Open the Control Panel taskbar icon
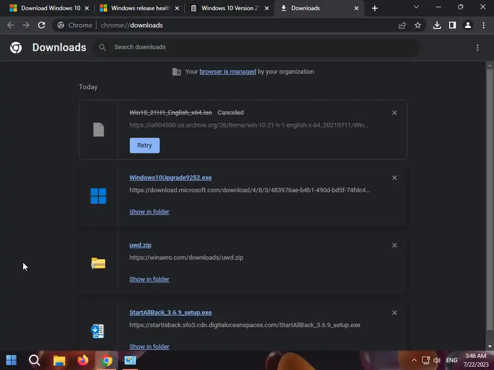Viewport: 494px width, 370px height. click(130, 360)
